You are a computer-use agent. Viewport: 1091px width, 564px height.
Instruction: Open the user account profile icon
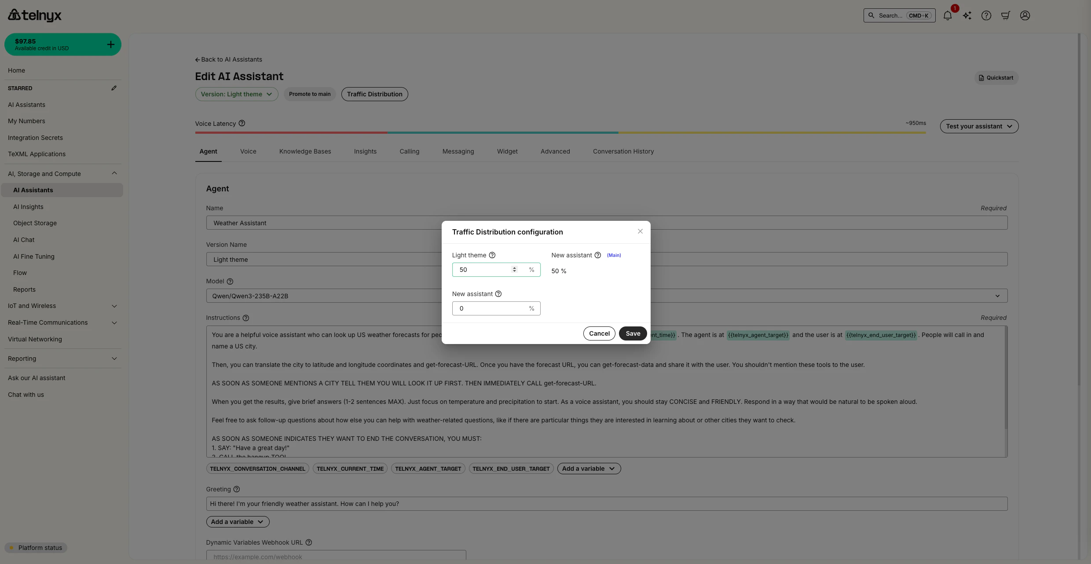click(1025, 16)
